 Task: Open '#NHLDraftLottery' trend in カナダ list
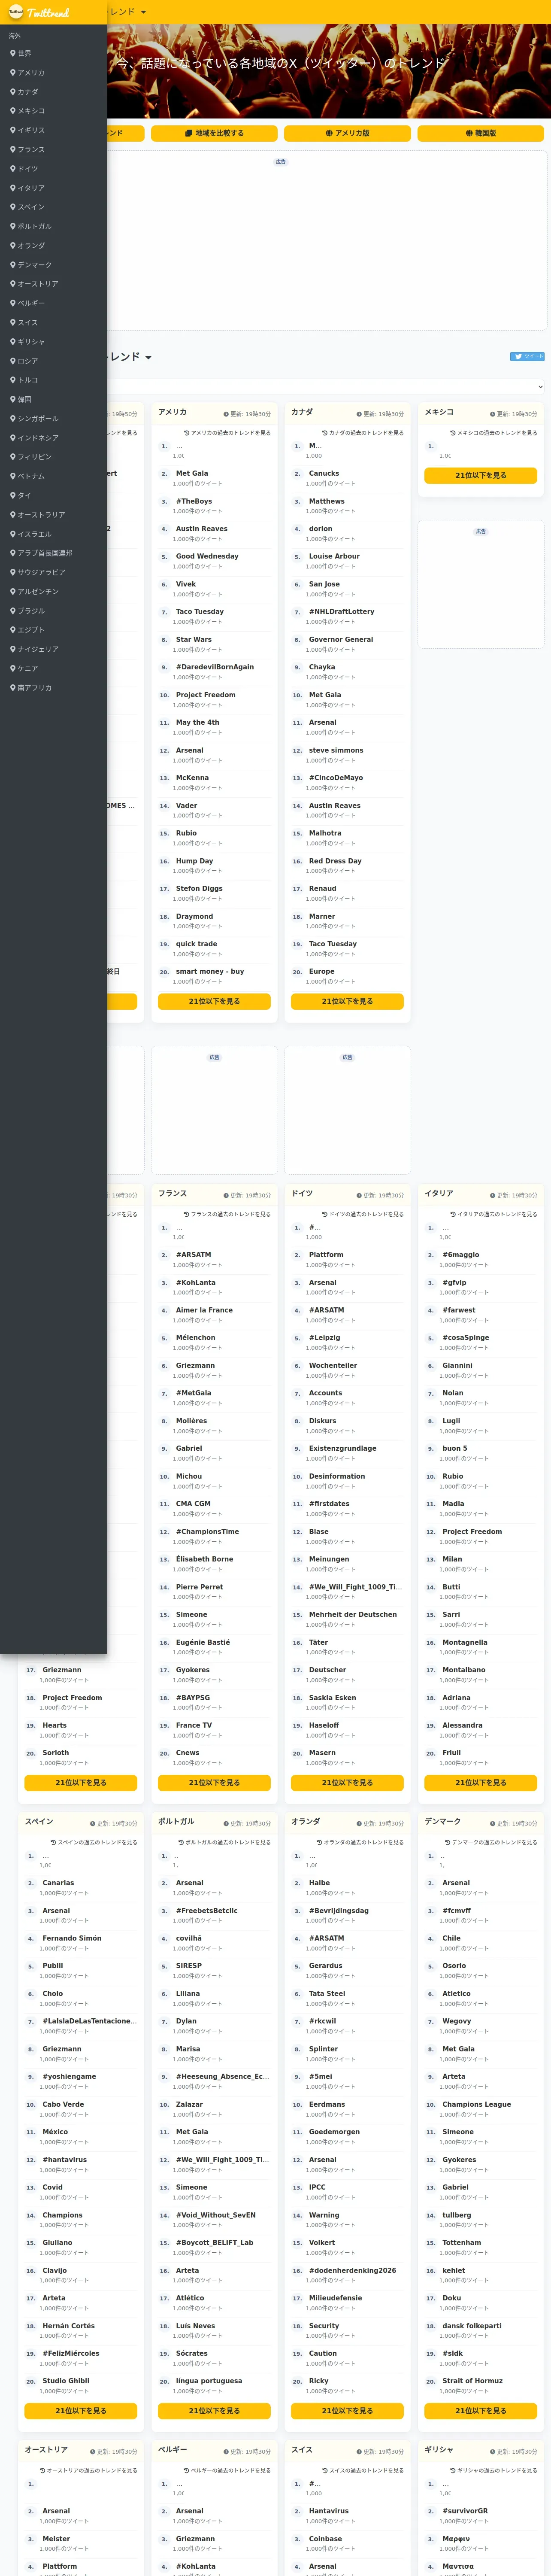point(342,612)
